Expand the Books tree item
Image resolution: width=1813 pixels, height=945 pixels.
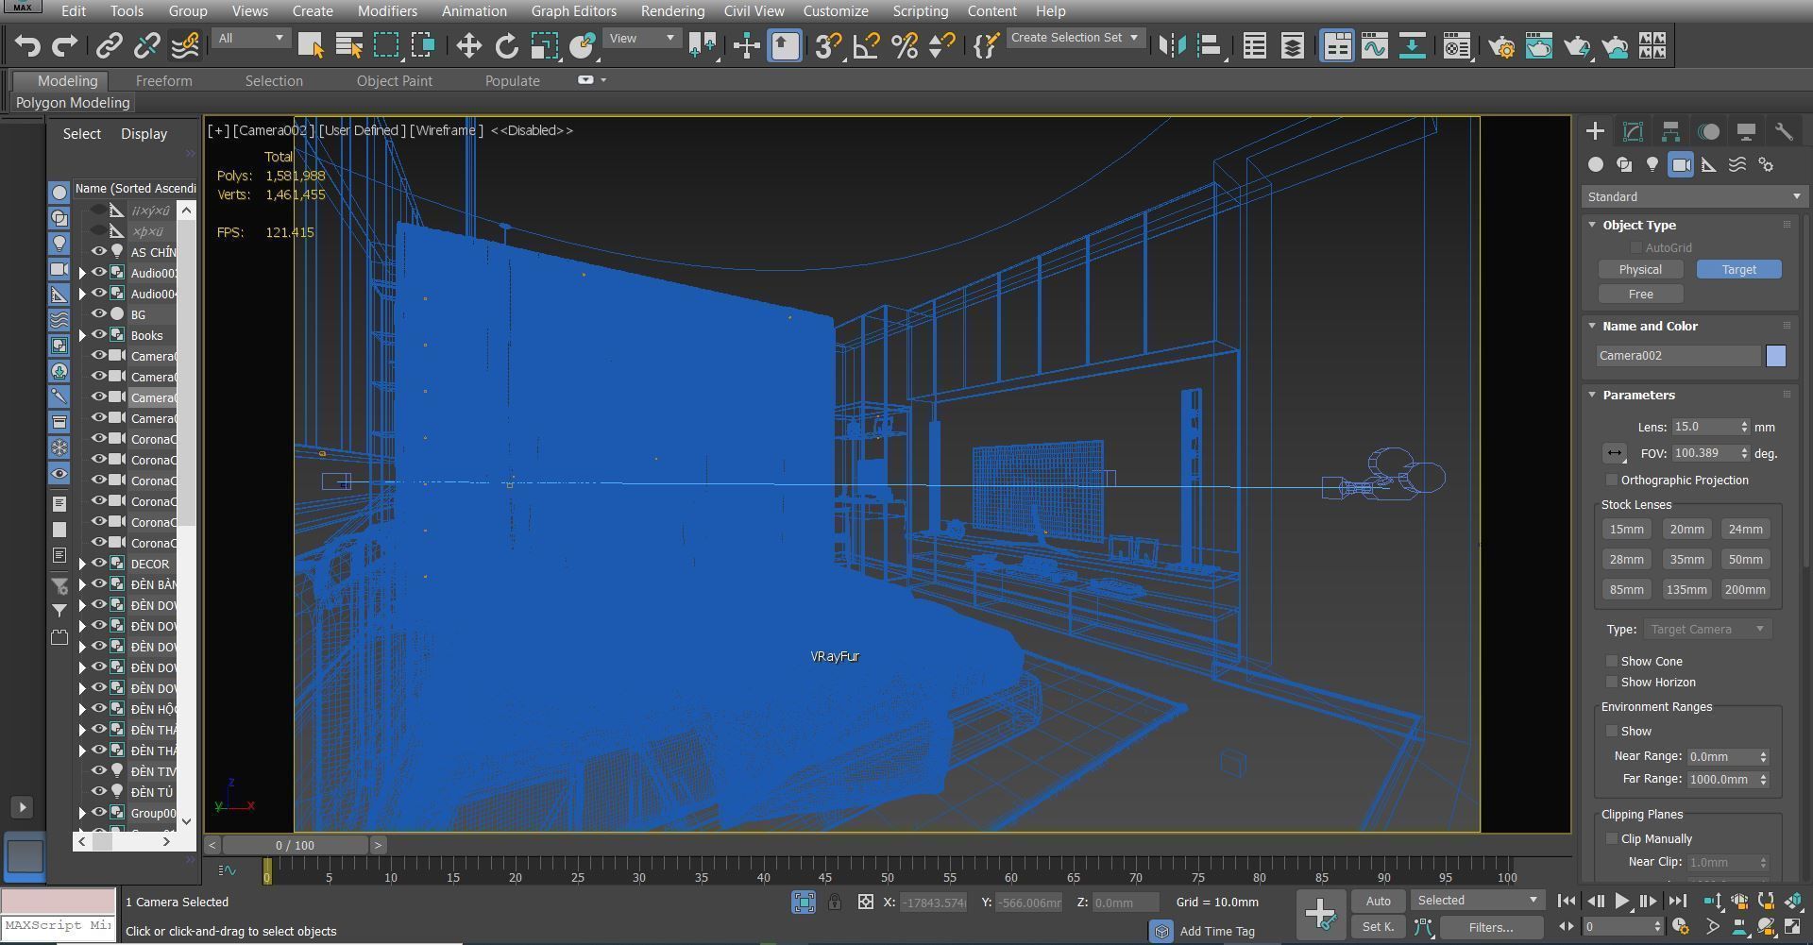pos(82,335)
